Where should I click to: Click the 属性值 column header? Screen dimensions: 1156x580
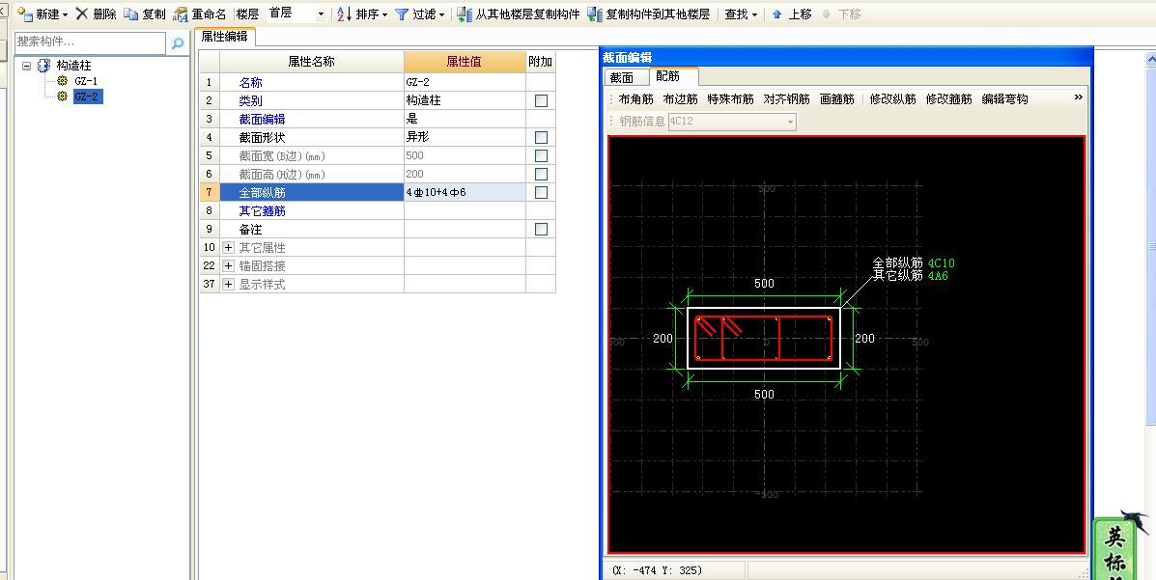point(465,62)
